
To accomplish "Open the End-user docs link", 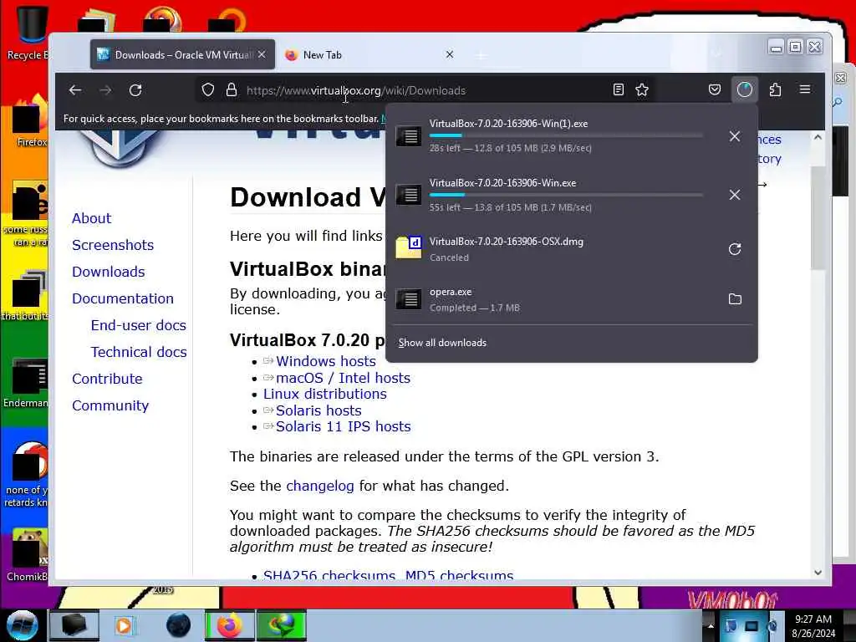I will click(x=139, y=325).
